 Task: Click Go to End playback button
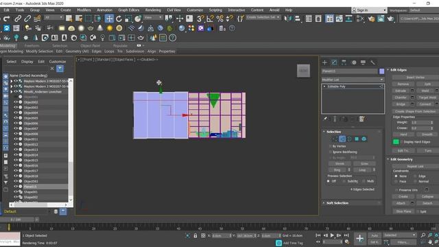[346, 235]
